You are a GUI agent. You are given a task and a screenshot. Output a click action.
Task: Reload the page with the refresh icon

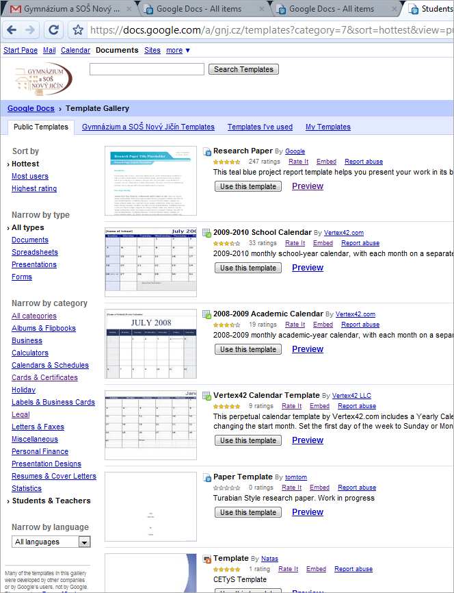[x=53, y=30]
